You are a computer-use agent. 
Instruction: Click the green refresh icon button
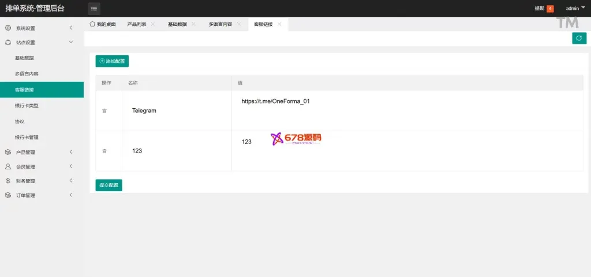(x=579, y=38)
